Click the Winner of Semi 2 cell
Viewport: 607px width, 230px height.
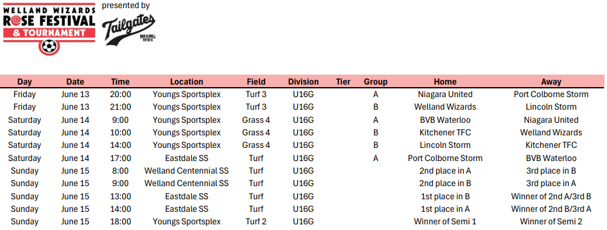pyautogui.click(x=551, y=221)
